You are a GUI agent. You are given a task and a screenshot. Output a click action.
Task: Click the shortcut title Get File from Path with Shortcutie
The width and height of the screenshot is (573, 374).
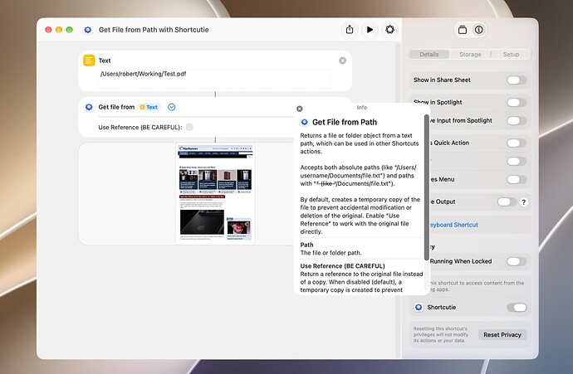(154, 30)
